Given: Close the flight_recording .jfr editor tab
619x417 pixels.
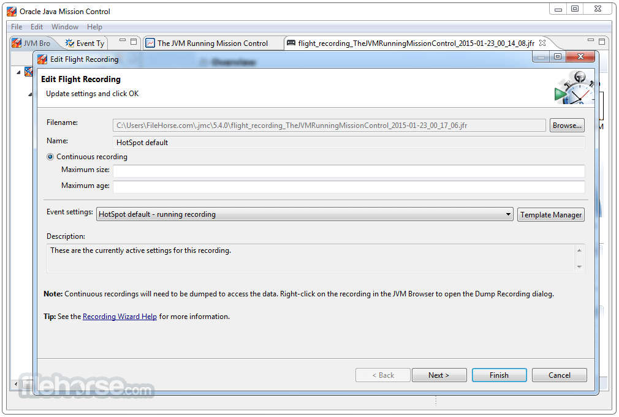Looking at the screenshot, I should point(542,43).
